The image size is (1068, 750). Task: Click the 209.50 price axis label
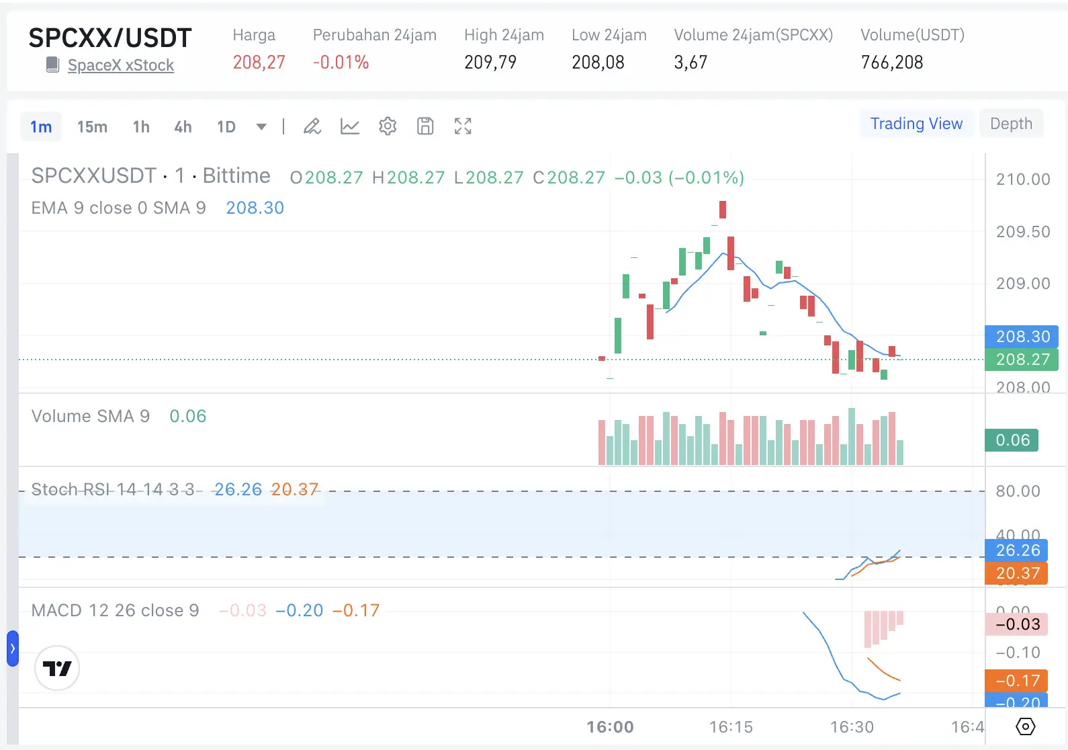[1023, 232]
